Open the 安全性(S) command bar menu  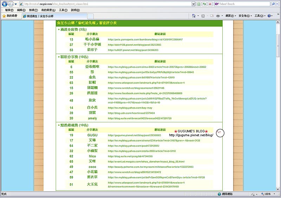[245, 16]
